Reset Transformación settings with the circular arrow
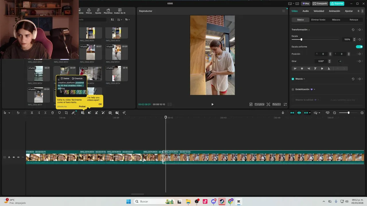The height and width of the screenshot is (206, 367). click(x=353, y=30)
